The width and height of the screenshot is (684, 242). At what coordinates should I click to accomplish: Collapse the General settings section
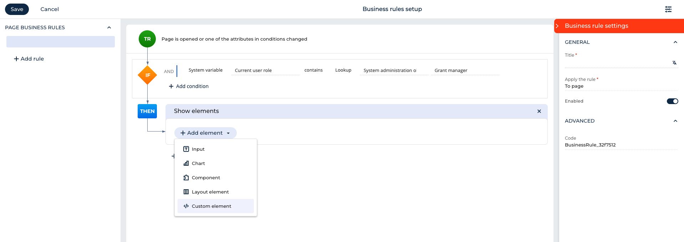pos(675,42)
